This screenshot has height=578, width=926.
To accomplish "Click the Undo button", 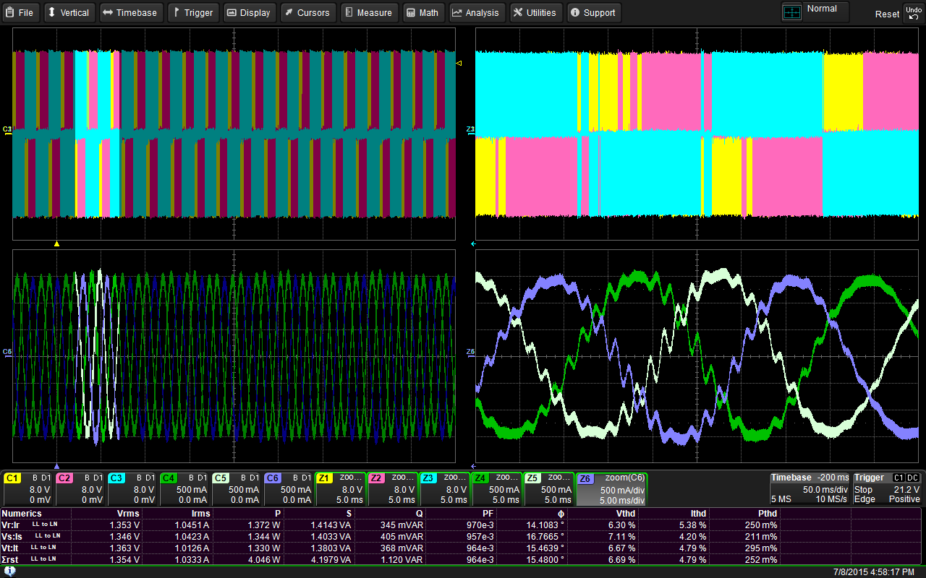I will [x=914, y=12].
